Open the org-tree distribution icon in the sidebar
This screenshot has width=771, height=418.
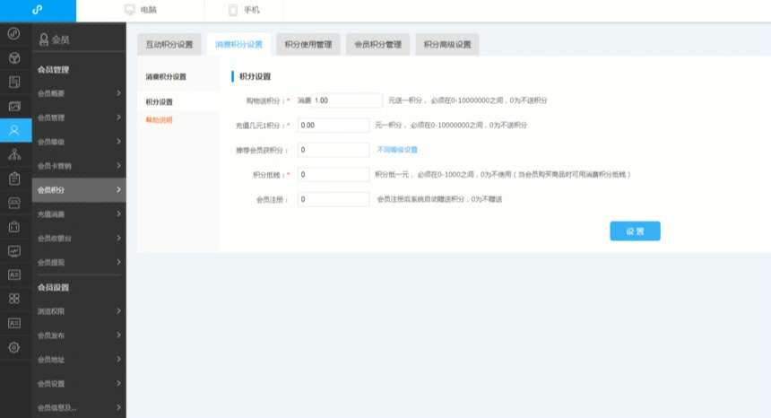14,154
